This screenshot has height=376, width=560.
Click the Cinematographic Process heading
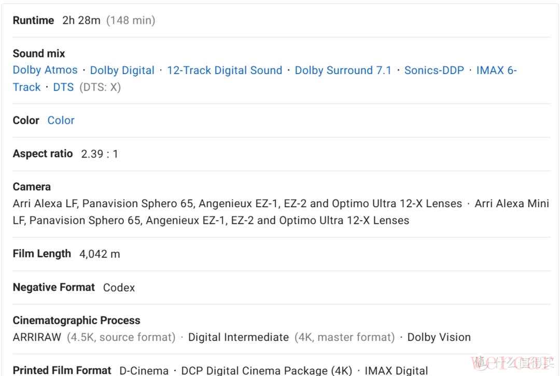click(76, 320)
